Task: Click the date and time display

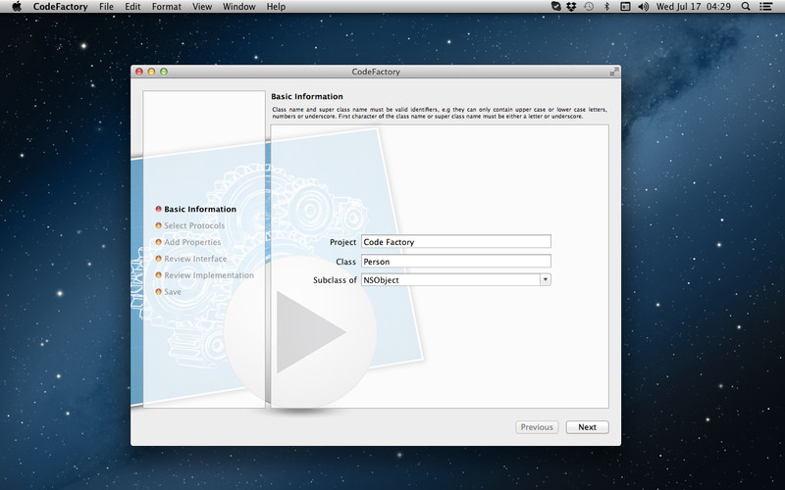Action: [x=694, y=7]
